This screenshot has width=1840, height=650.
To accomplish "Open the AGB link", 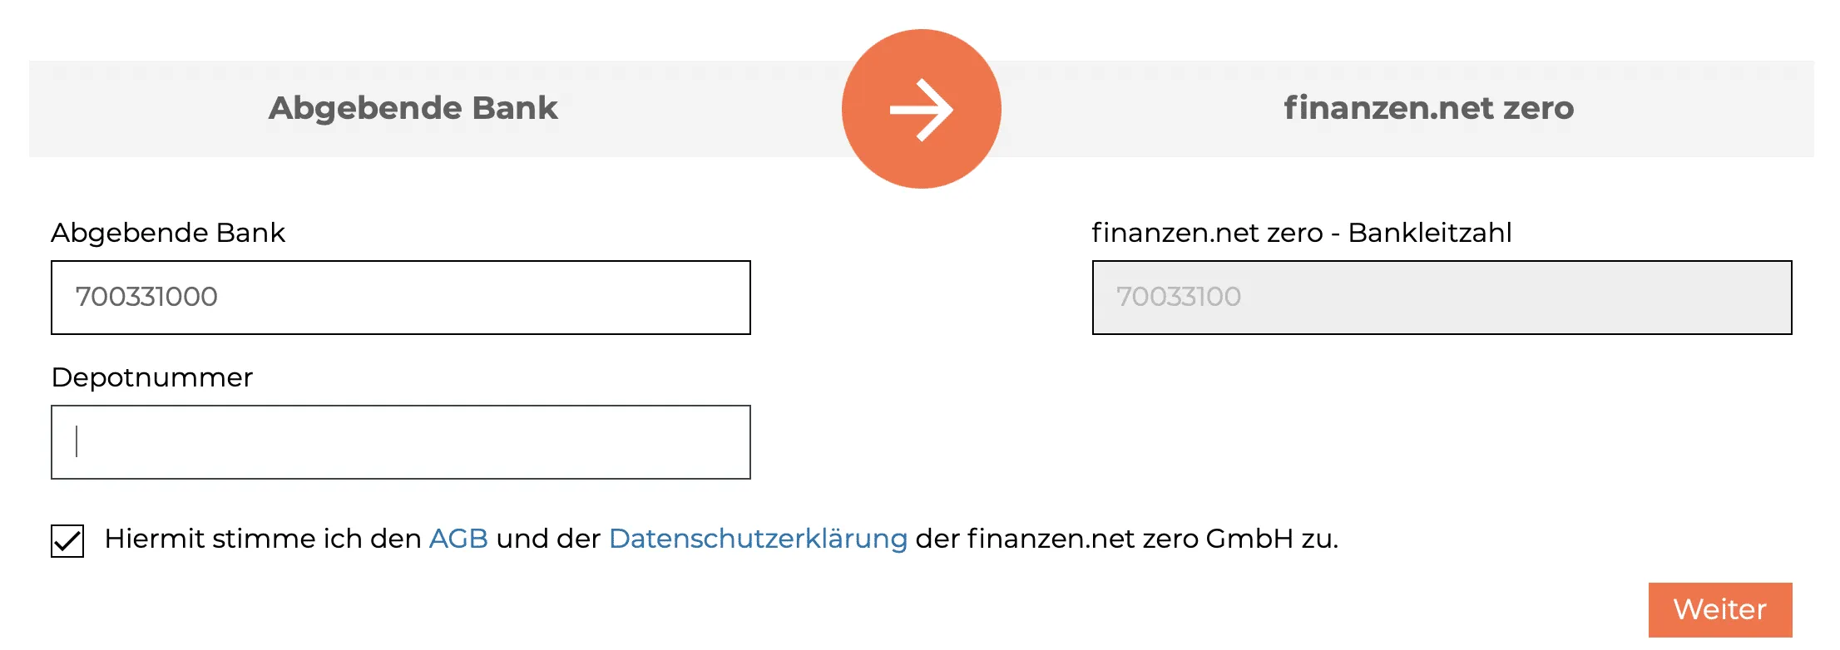I will click(458, 539).
